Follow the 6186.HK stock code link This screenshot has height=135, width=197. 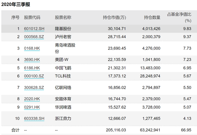[32, 68]
